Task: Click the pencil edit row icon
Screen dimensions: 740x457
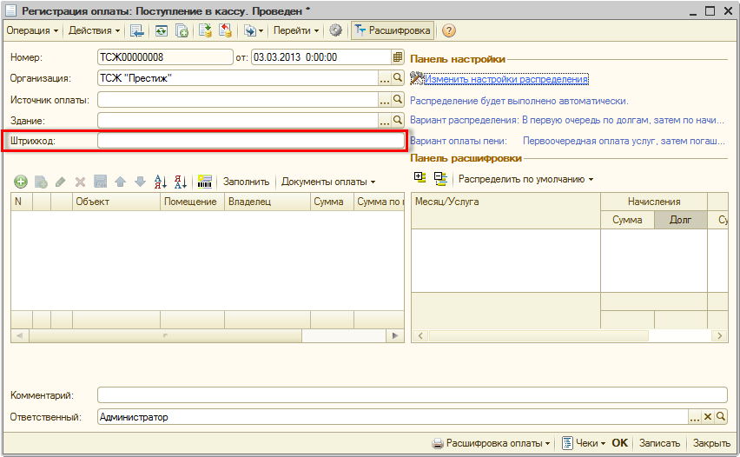Action: tap(61, 182)
